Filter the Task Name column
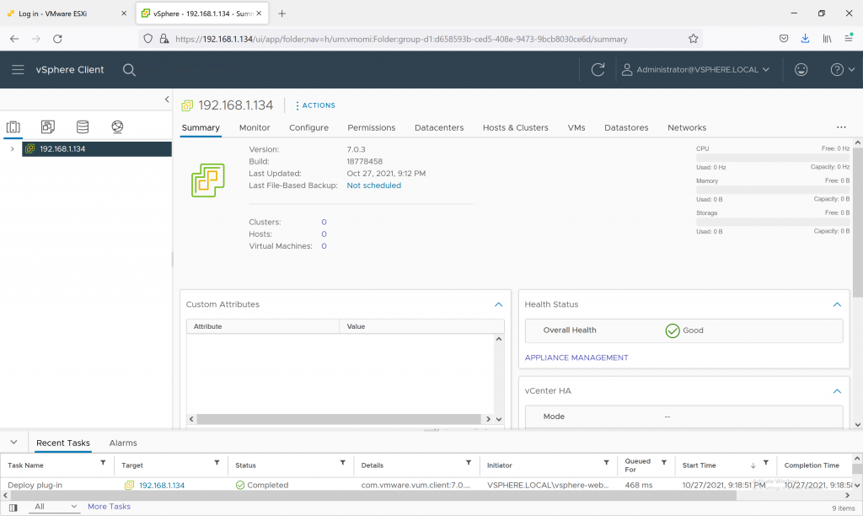The image size is (863, 516). point(103,463)
